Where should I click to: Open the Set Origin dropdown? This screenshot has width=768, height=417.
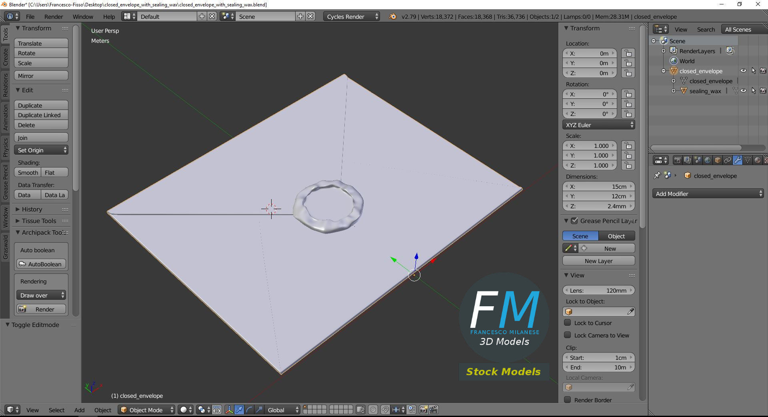[x=41, y=150]
